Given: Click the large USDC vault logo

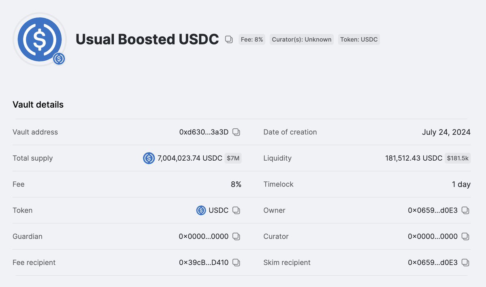Looking at the screenshot, I should tap(40, 39).
